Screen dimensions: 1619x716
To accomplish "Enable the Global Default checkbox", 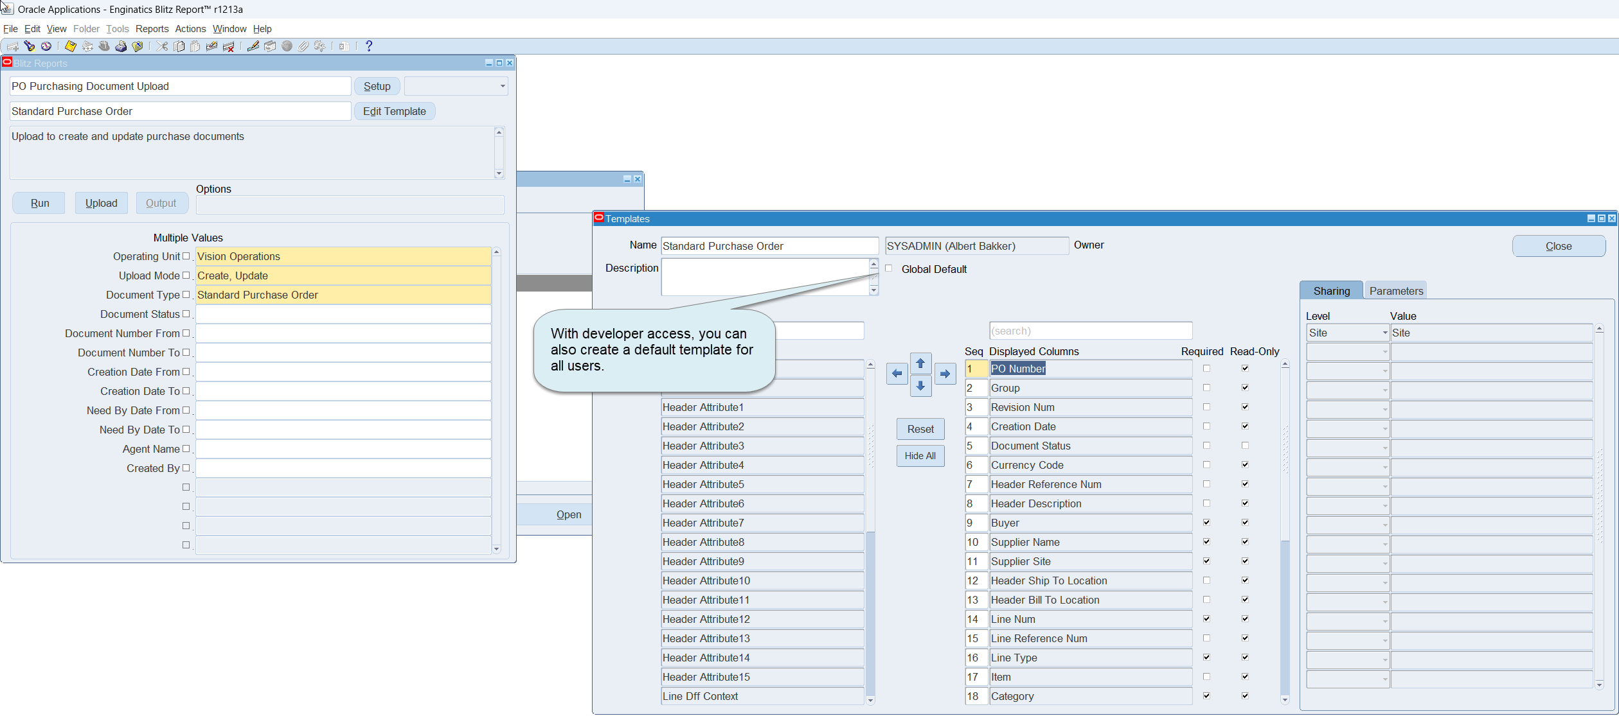I will (889, 268).
